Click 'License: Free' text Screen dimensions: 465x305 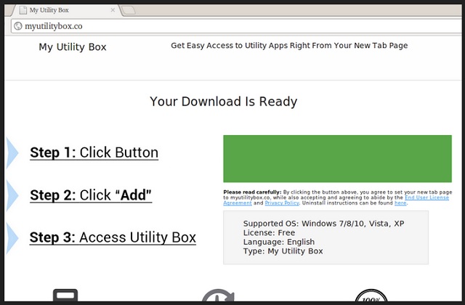269,232
